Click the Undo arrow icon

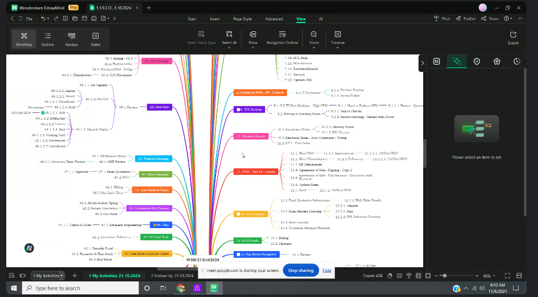(x=43, y=19)
